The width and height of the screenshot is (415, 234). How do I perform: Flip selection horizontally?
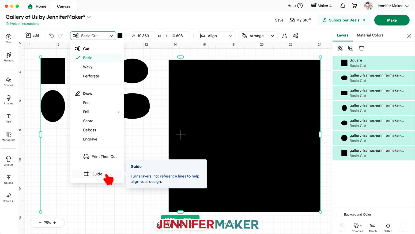click(284, 36)
